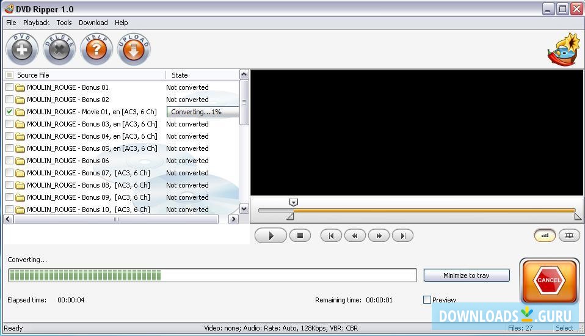Image resolution: width=585 pixels, height=336 pixels.
Task: Click the Delete toolbar button
Action: click(59, 49)
